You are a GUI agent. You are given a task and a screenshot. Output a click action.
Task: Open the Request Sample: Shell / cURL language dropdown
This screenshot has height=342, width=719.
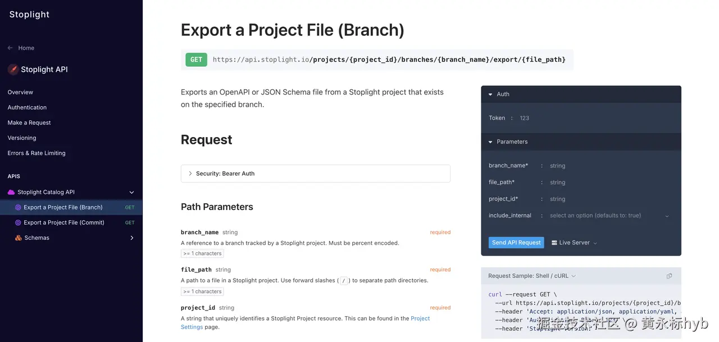(x=532, y=276)
